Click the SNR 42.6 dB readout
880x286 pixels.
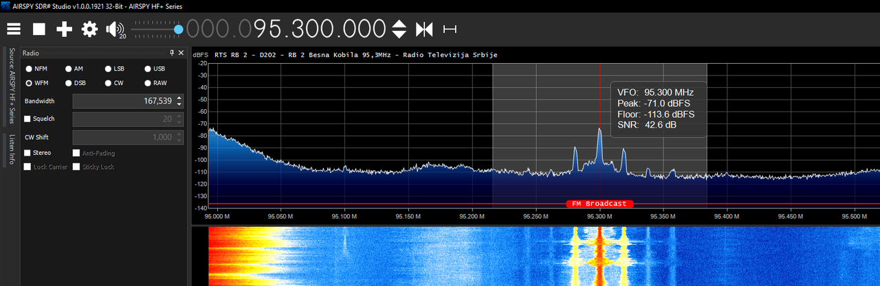pyautogui.click(x=647, y=125)
